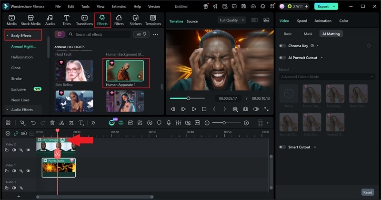This screenshot has width=381, height=200.
Task: Open the All filter dropdown
Action: [x=141, y=34]
